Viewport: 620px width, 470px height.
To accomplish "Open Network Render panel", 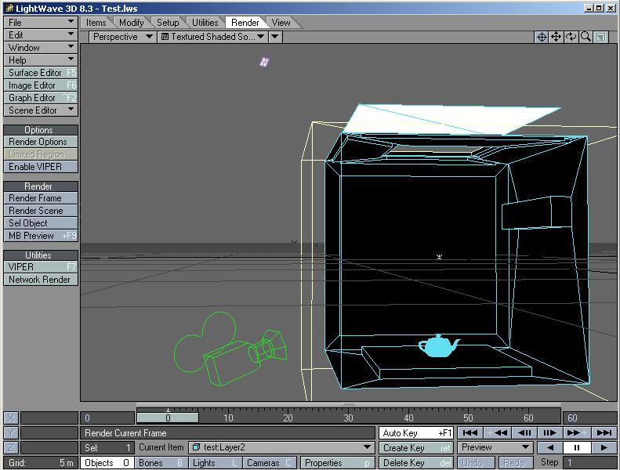I will 41,280.
